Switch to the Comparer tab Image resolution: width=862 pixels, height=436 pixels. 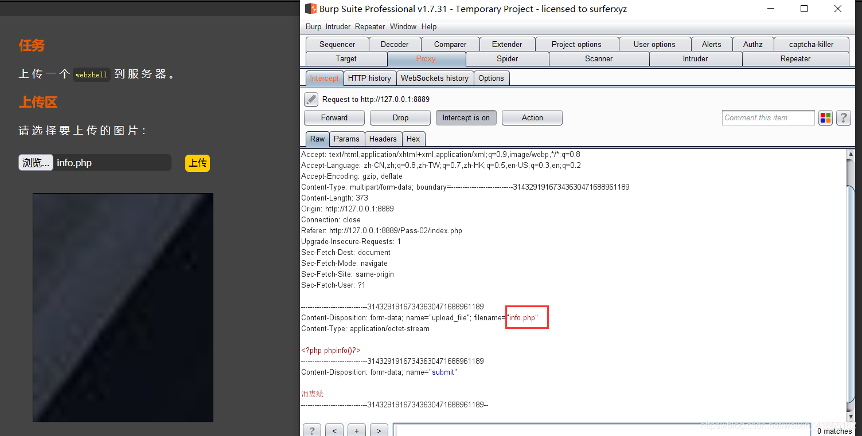coord(450,44)
